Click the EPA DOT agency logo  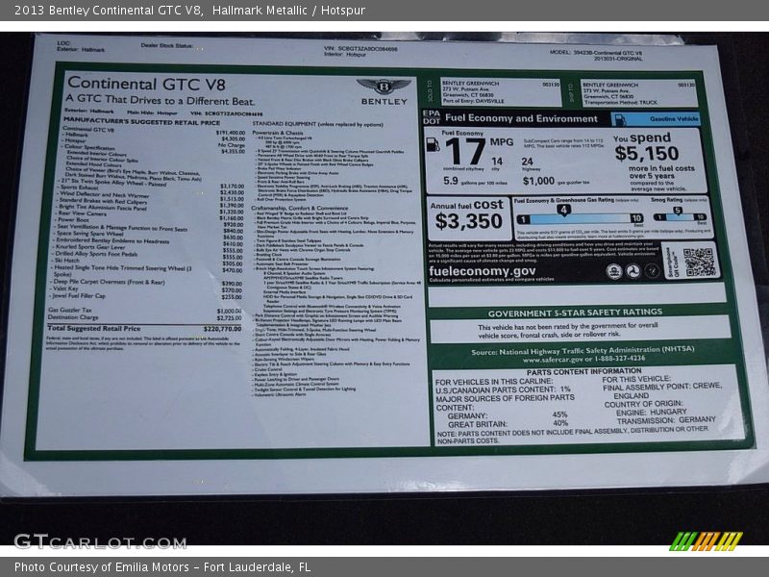click(431, 116)
